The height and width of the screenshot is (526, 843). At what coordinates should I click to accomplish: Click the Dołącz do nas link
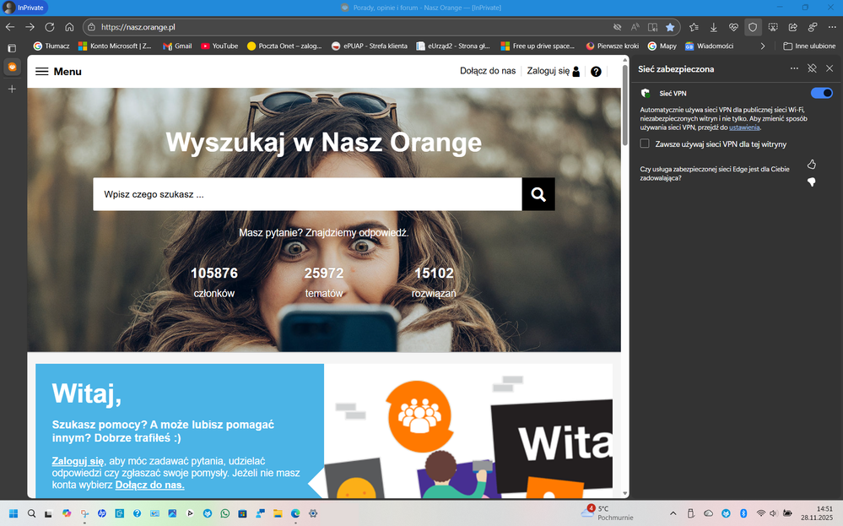[x=488, y=71]
